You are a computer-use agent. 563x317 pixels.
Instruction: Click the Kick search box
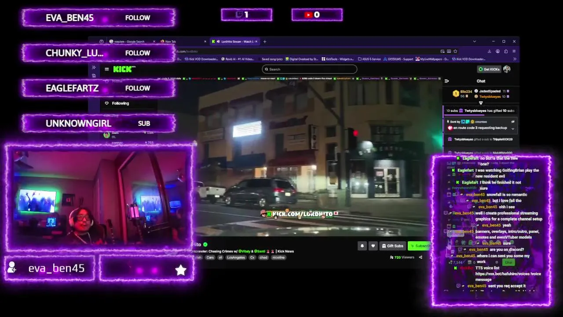(x=309, y=69)
